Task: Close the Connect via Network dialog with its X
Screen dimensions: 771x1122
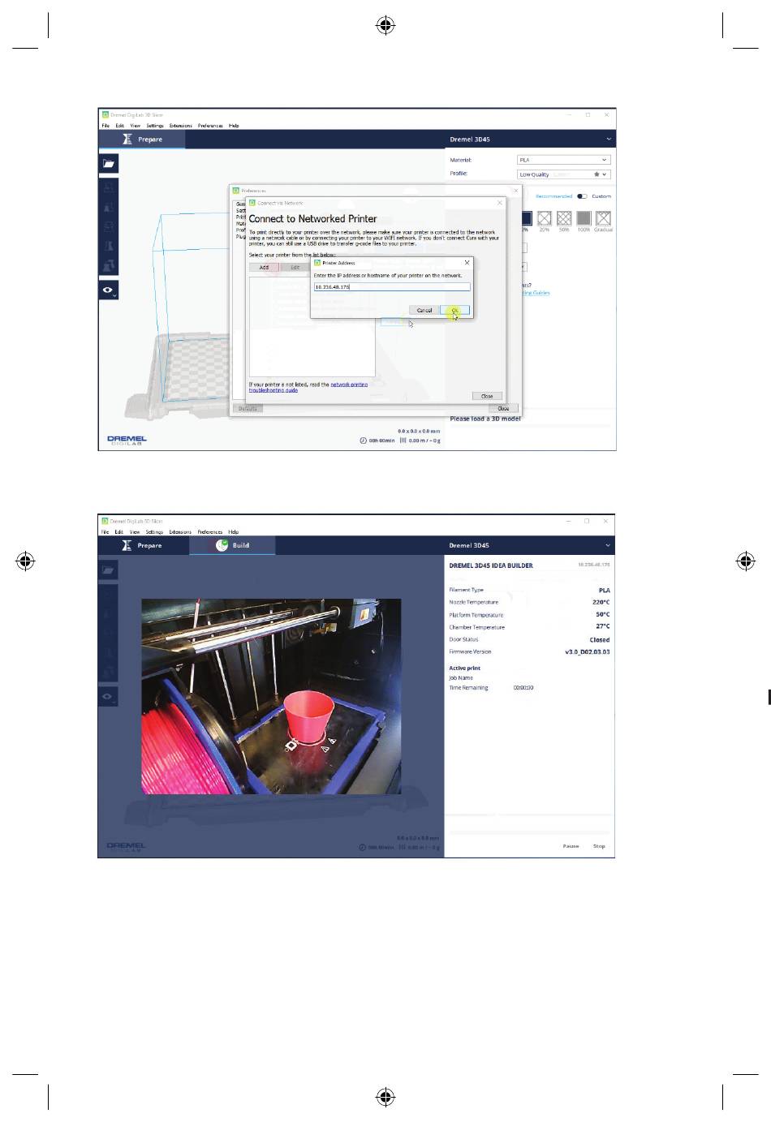Action: (499, 203)
